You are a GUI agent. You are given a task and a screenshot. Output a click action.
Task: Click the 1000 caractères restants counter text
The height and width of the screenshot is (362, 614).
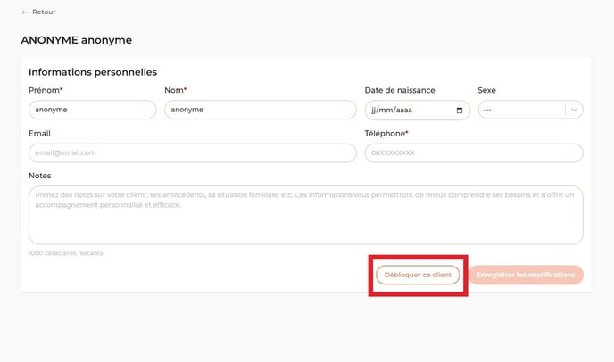[65, 253]
